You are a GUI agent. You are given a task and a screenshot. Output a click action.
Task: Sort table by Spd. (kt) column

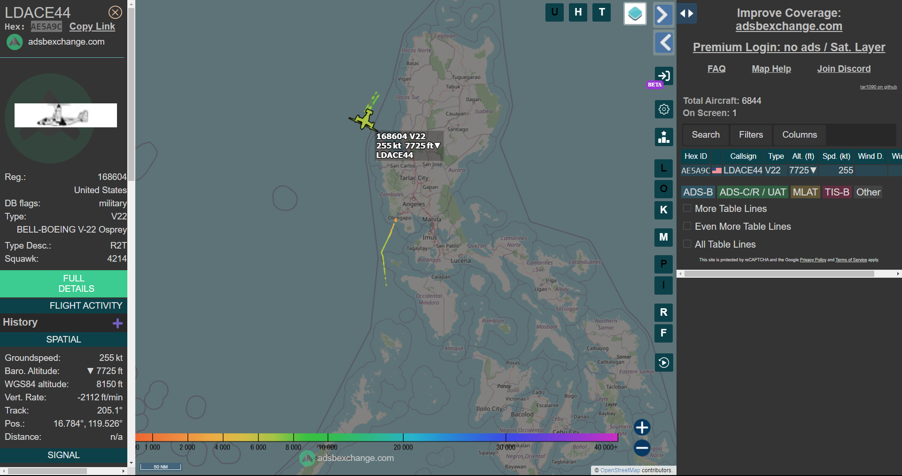[x=836, y=156]
